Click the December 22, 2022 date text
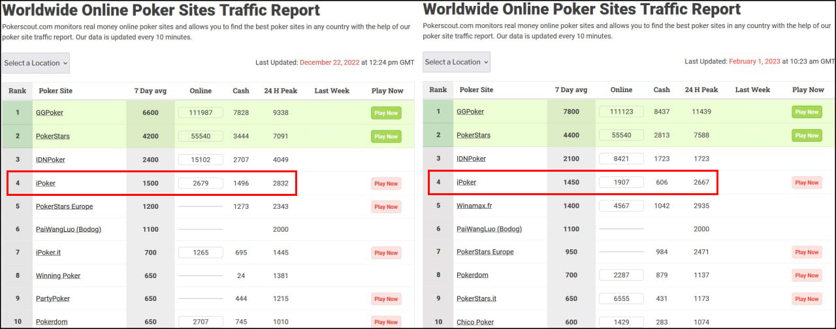 (x=330, y=63)
